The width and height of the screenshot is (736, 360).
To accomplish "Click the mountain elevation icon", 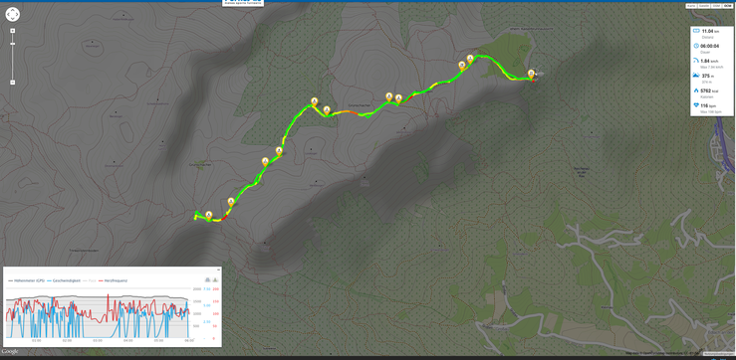I will (696, 76).
